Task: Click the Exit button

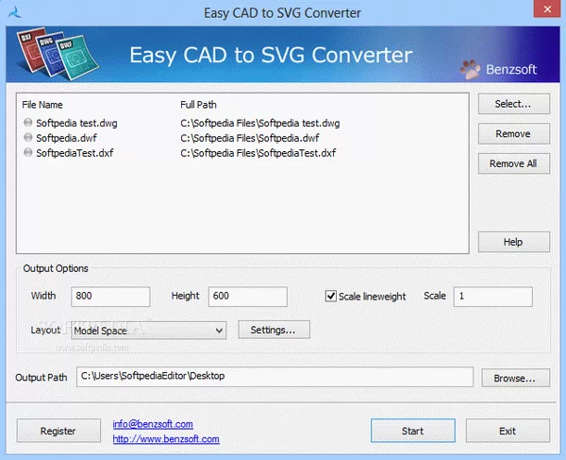Action: click(x=508, y=431)
